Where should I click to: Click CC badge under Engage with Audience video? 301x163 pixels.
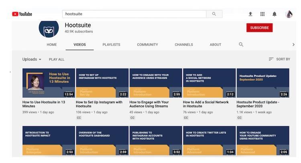132,118
